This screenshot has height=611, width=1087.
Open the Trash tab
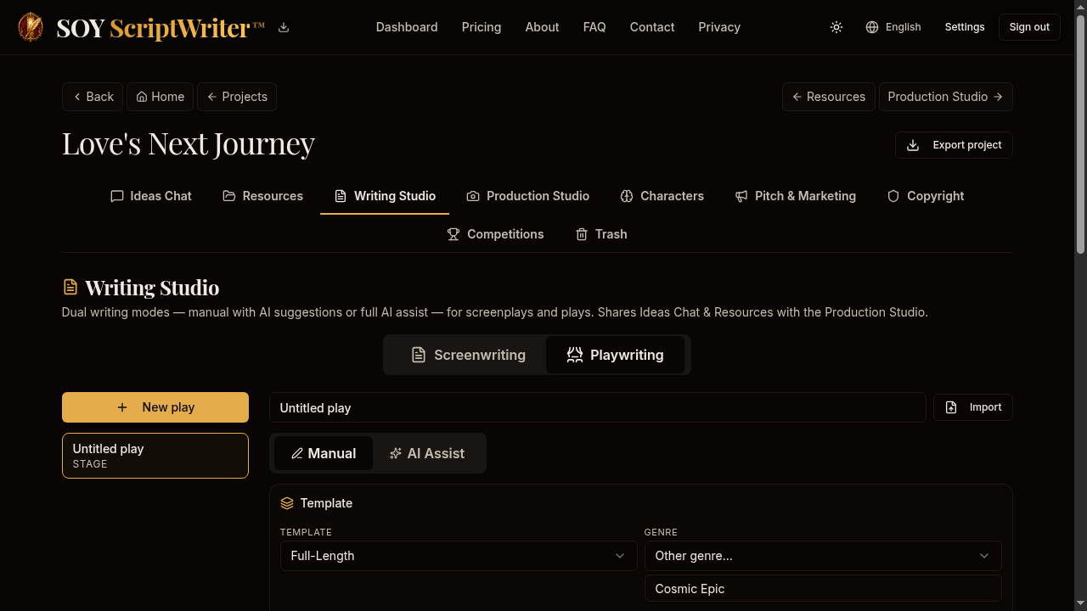[x=601, y=234]
